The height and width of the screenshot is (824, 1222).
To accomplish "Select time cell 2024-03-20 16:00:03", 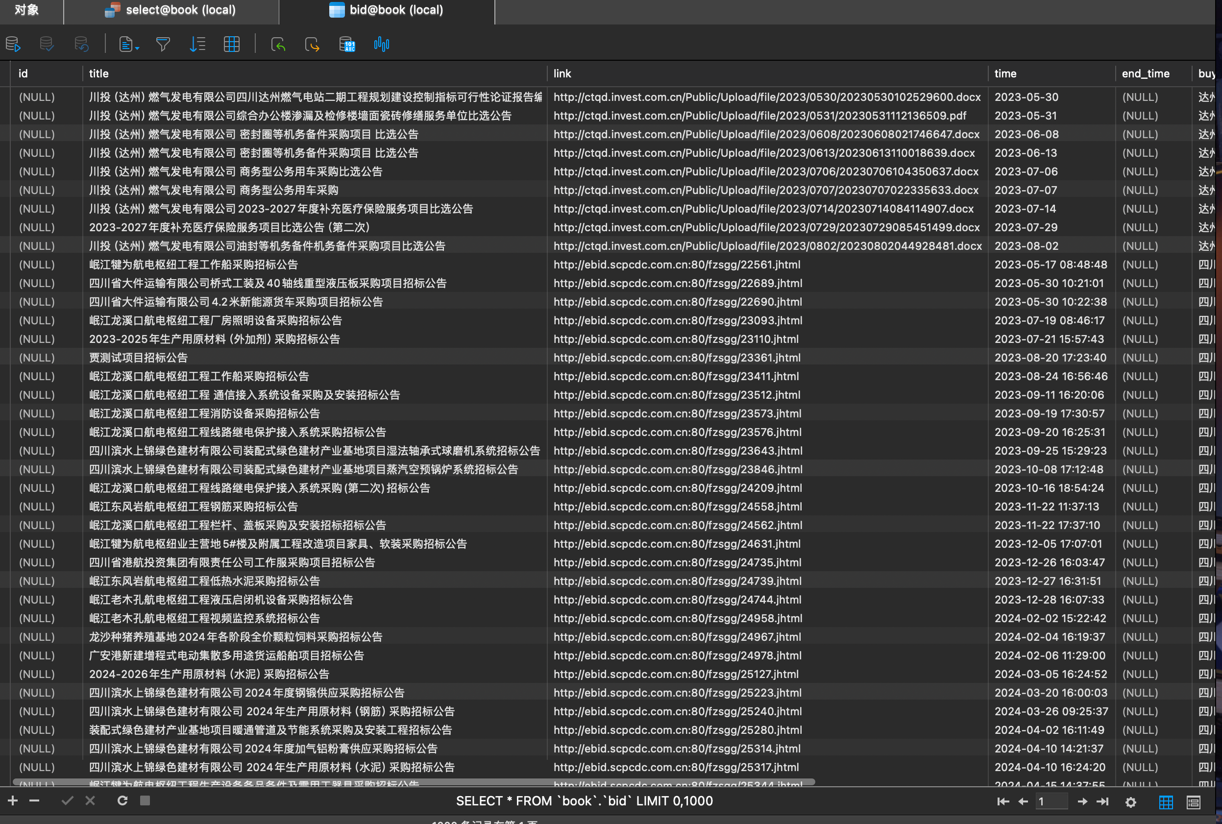I will [x=1051, y=693].
